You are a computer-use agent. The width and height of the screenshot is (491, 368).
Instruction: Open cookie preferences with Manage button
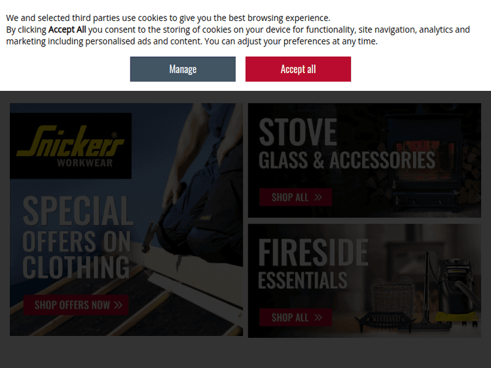[183, 69]
